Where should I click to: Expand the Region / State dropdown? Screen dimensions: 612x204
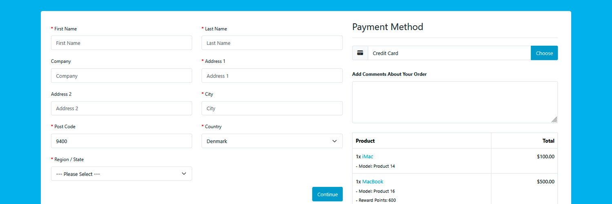pos(121,174)
